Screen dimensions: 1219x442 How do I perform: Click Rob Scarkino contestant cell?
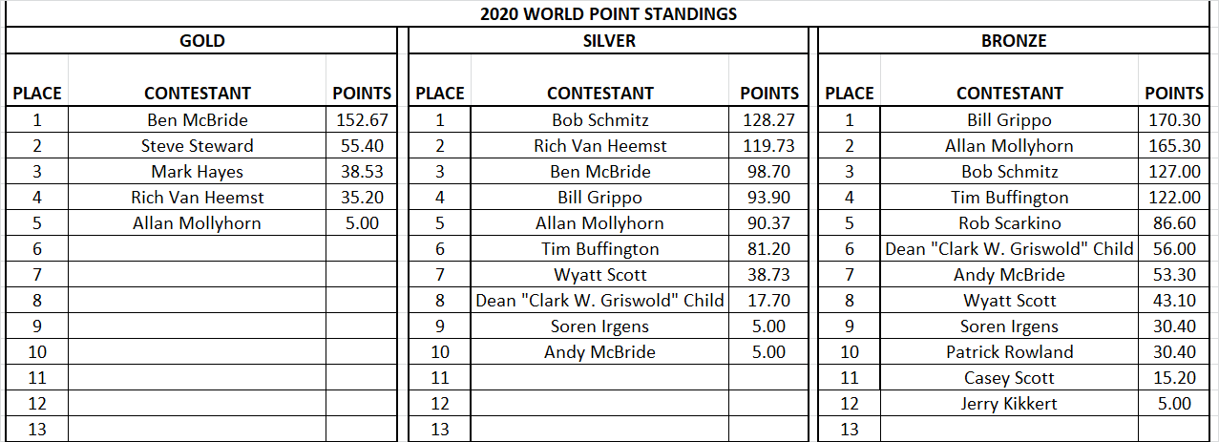click(1009, 223)
